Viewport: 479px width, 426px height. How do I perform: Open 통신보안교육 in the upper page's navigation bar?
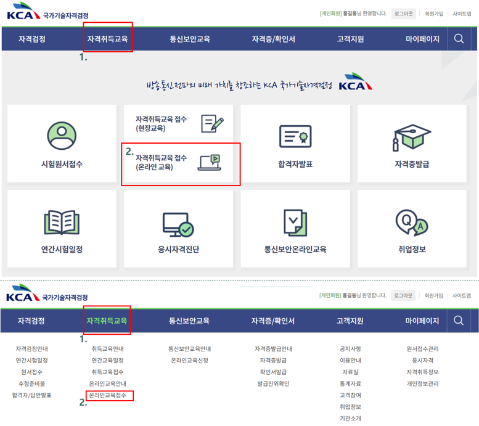(190, 39)
